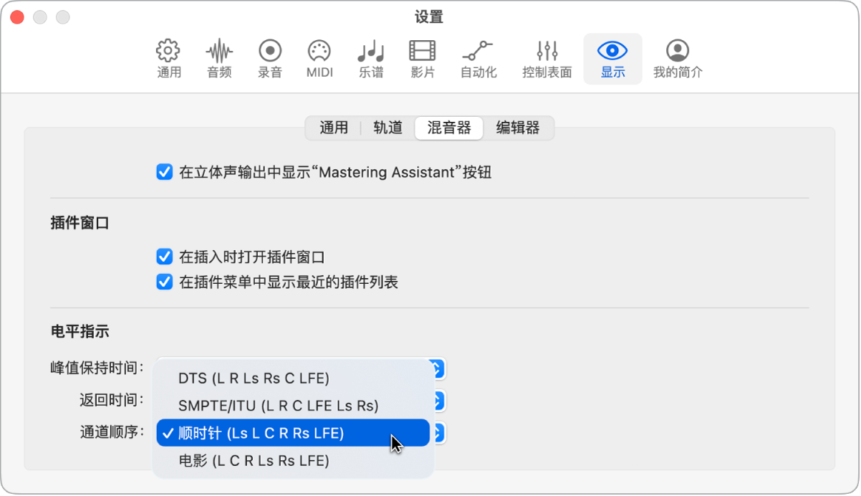Open the 音频 settings pane
Image resolution: width=861 pixels, height=496 pixels.
click(218, 57)
